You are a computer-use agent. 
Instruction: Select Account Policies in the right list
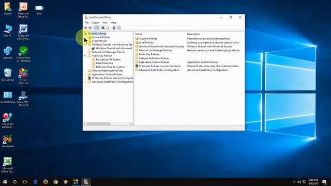[x=148, y=39]
